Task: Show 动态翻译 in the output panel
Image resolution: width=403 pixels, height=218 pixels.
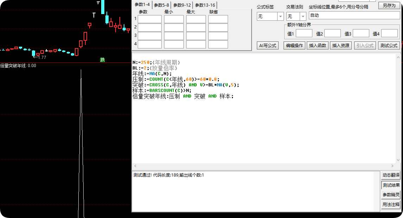Action: [x=391, y=175]
